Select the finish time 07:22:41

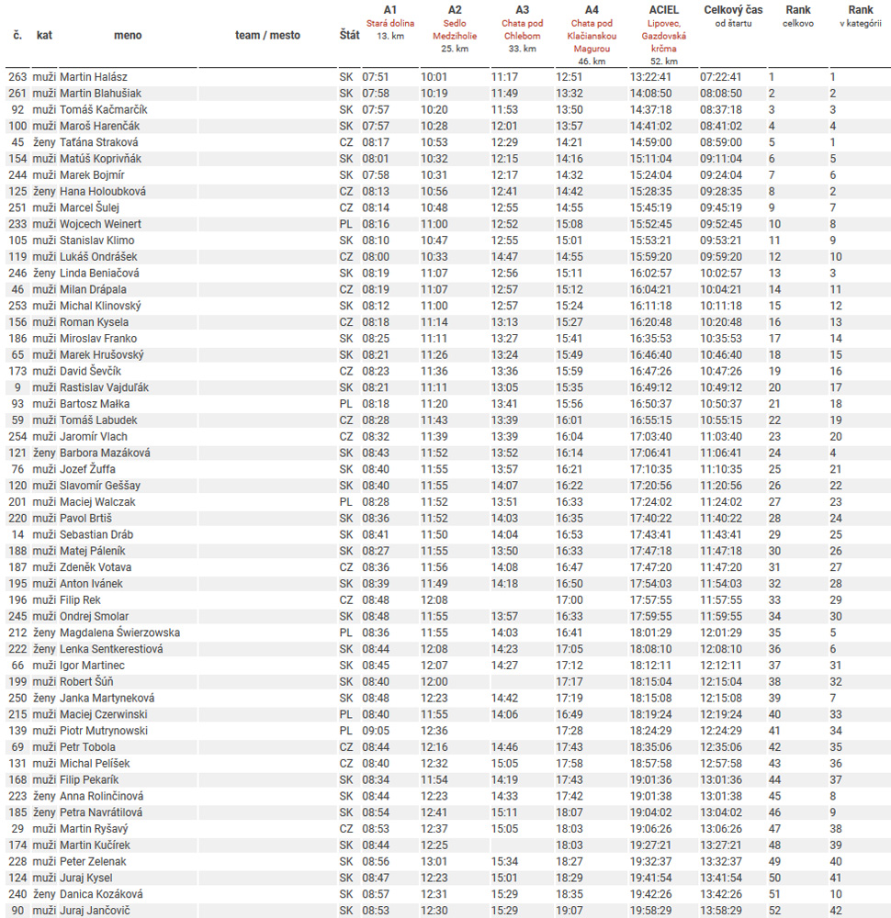tap(721, 77)
